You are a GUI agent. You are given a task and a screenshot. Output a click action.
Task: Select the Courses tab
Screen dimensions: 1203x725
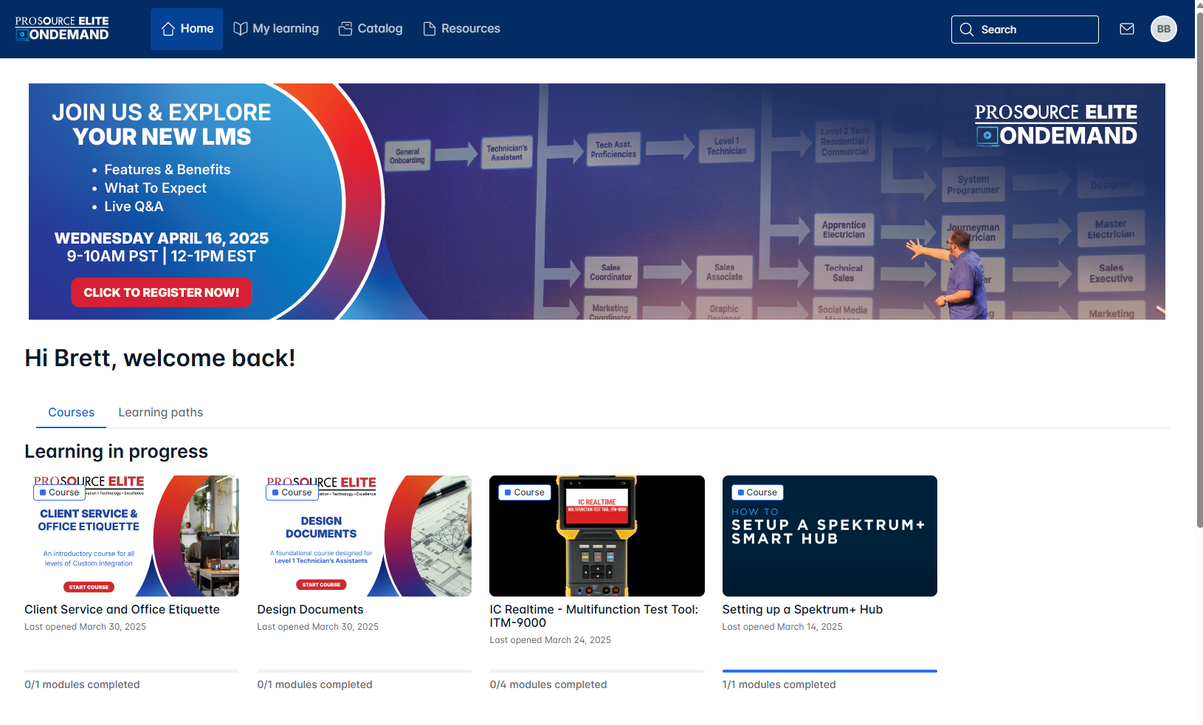click(71, 412)
